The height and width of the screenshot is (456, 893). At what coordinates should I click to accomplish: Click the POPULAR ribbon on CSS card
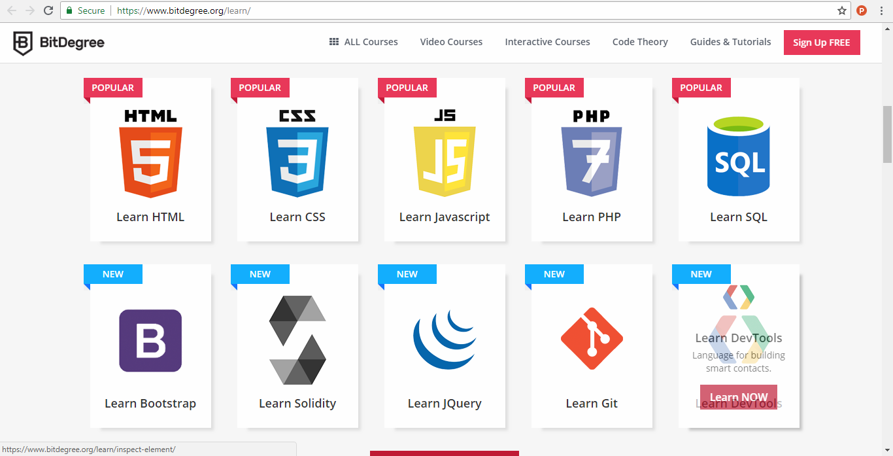click(x=260, y=88)
